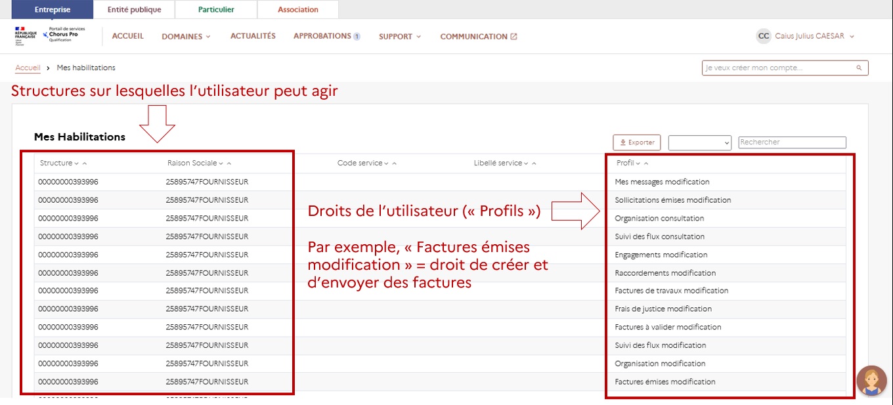
Task: Click inside the Rechercher field
Action: [x=791, y=142]
